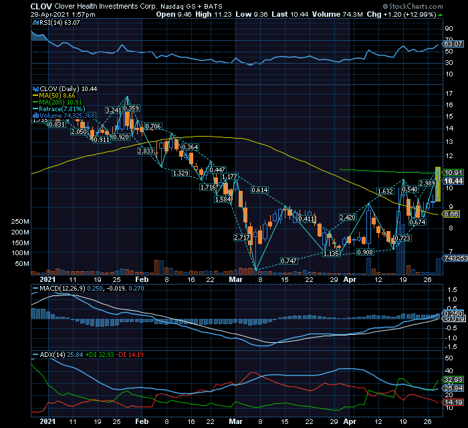Click the retracement label 0.359

coord(131,109)
